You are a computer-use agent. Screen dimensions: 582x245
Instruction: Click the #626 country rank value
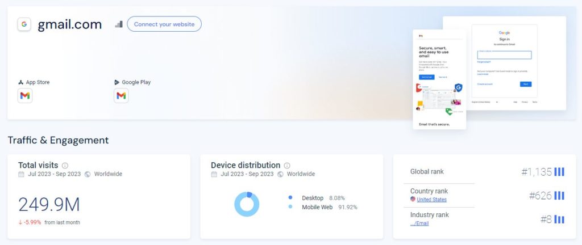click(x=541, y=196)
